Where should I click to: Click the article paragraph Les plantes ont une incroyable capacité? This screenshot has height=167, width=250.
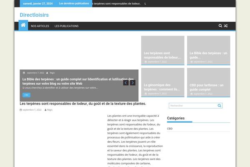(x=135, y=139)
